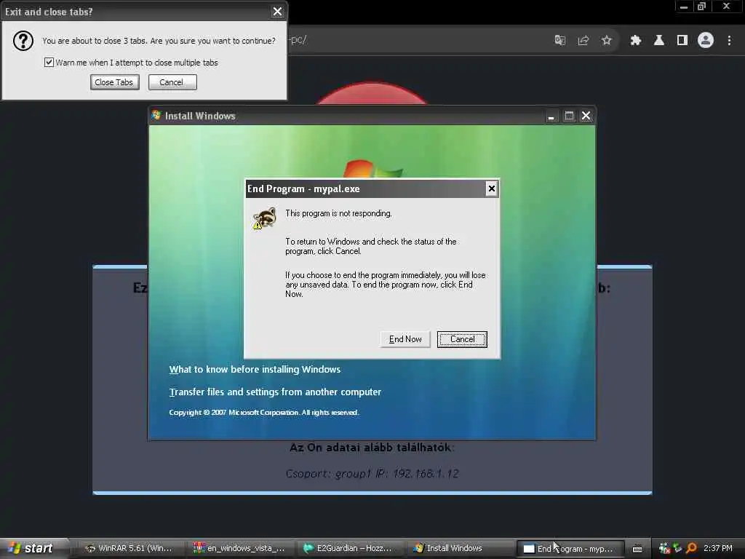The height and width of the screenshot is (559, 745).
Task: Click the first tray icon beside the keyboard
Action: [664, 548]
